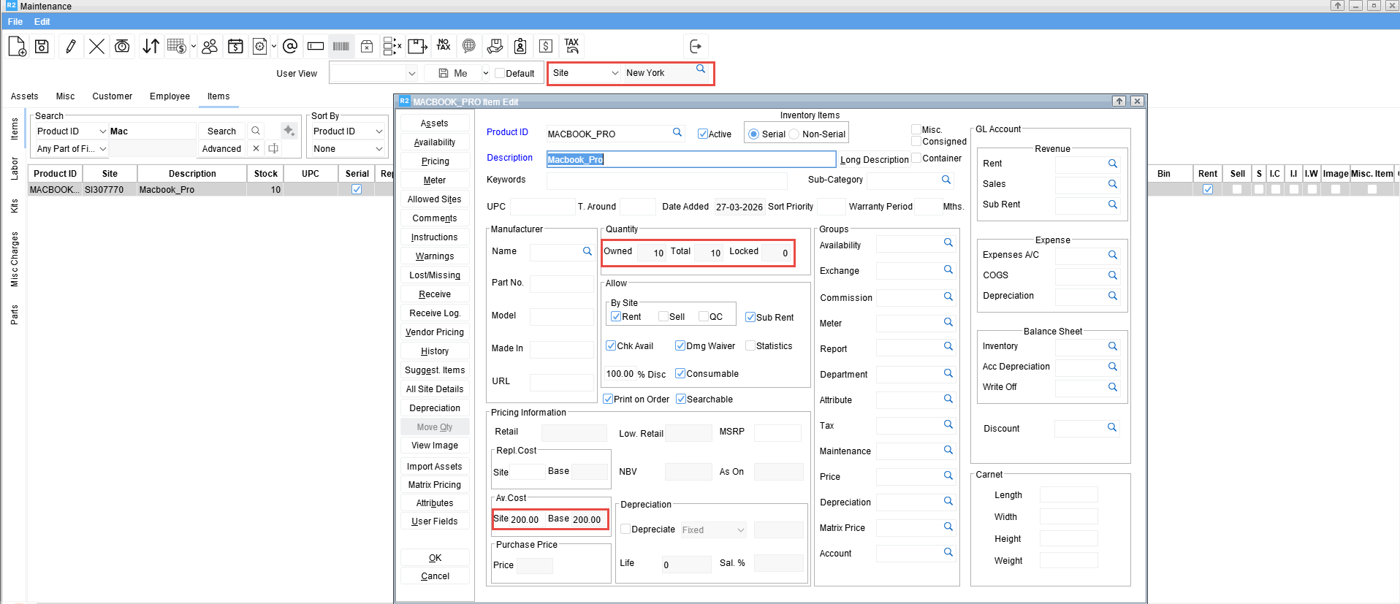Click the barcode icon in toolbar
The width and height of the screenshot is (1400, 604).
pos(341,47)
